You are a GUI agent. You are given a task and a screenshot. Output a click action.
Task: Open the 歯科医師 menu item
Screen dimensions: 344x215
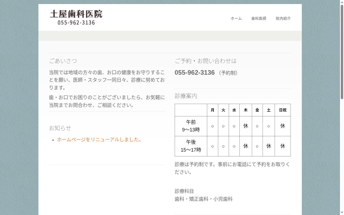259,19
